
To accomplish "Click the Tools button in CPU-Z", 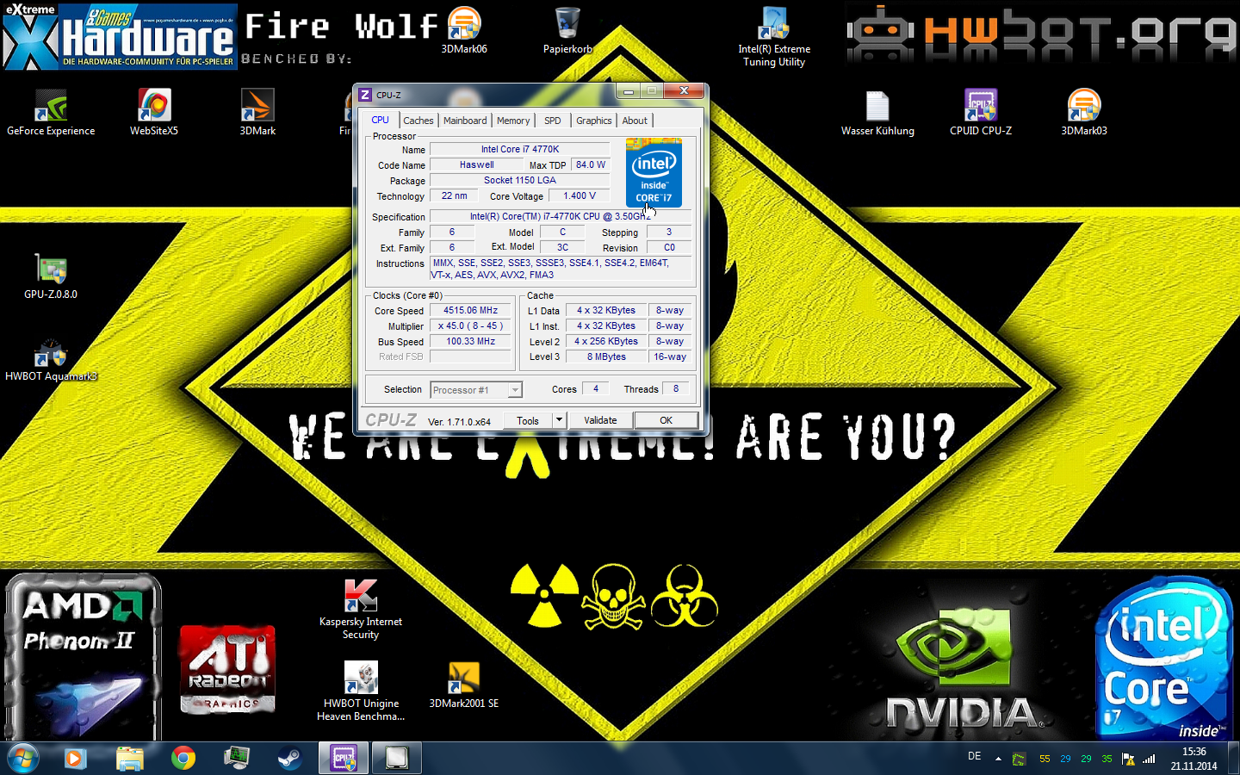I will pyautogui.click(x=528, y=420).
